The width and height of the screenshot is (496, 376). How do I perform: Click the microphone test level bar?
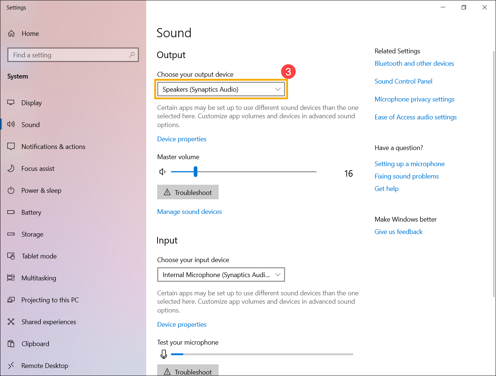pyautogui.click(x=262, y=354)
